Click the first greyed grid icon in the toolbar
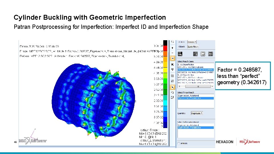The width and height of the screenshot is (274, 154). pyautogui.click(x=172, y=76)
